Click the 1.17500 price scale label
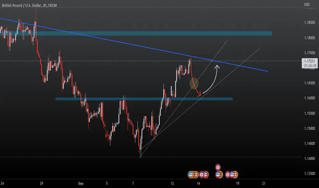Viewport: 319px width, 188px height. pos(310,53)
